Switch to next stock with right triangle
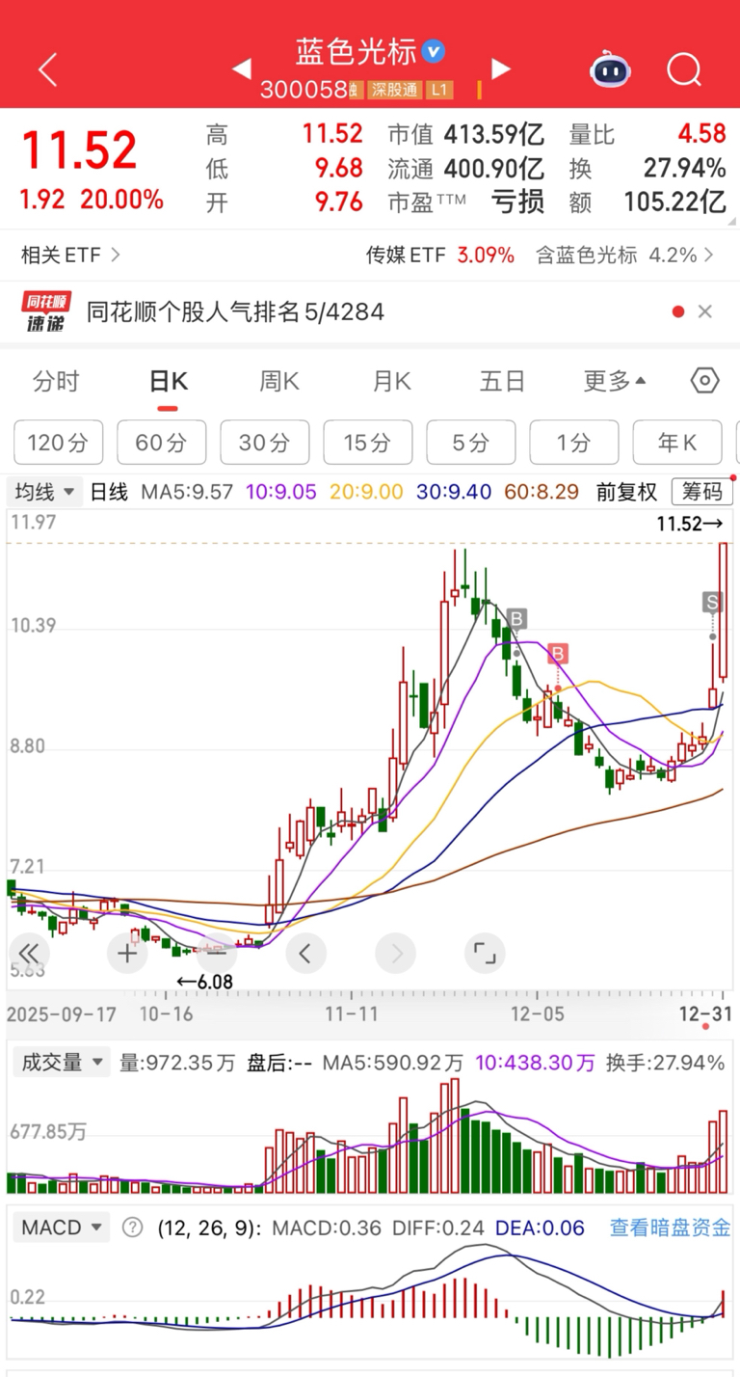This screenshot has width=740, height=1377. pos(500,68)
